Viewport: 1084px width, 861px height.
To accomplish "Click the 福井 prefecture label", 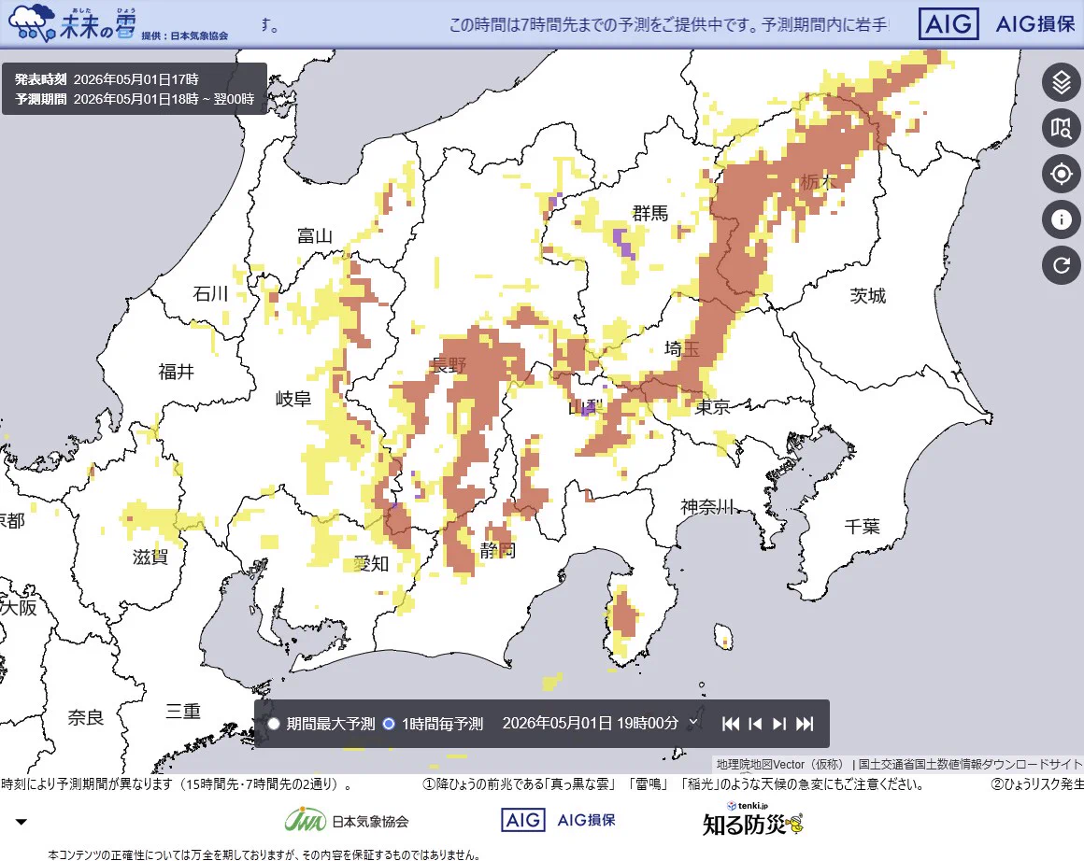I will [177, 372].
